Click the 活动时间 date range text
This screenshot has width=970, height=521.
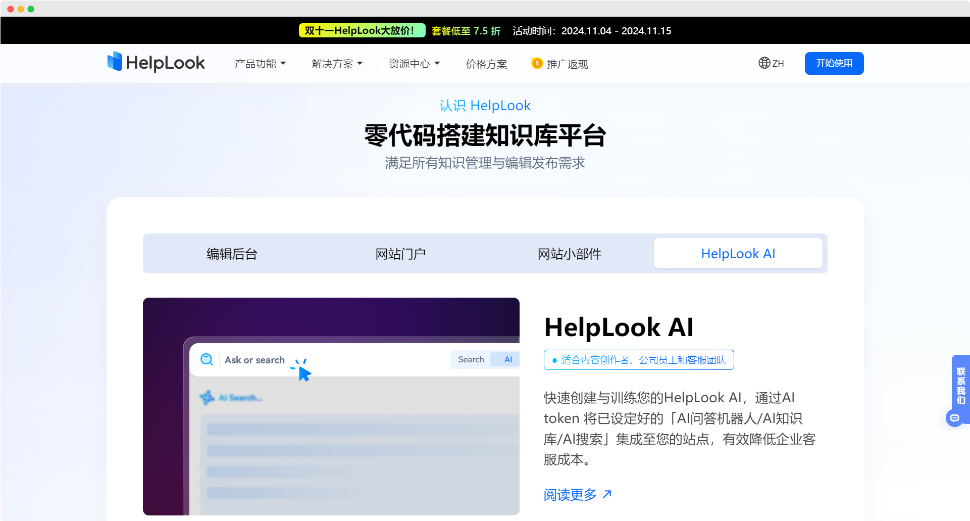click(x=592, y=31)
